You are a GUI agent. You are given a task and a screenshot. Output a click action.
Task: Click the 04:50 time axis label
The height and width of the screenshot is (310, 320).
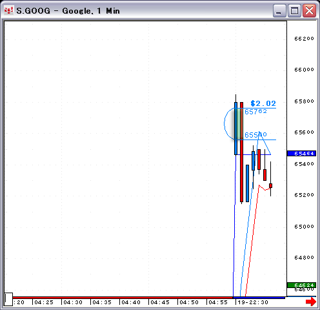[x=189, y=302]
